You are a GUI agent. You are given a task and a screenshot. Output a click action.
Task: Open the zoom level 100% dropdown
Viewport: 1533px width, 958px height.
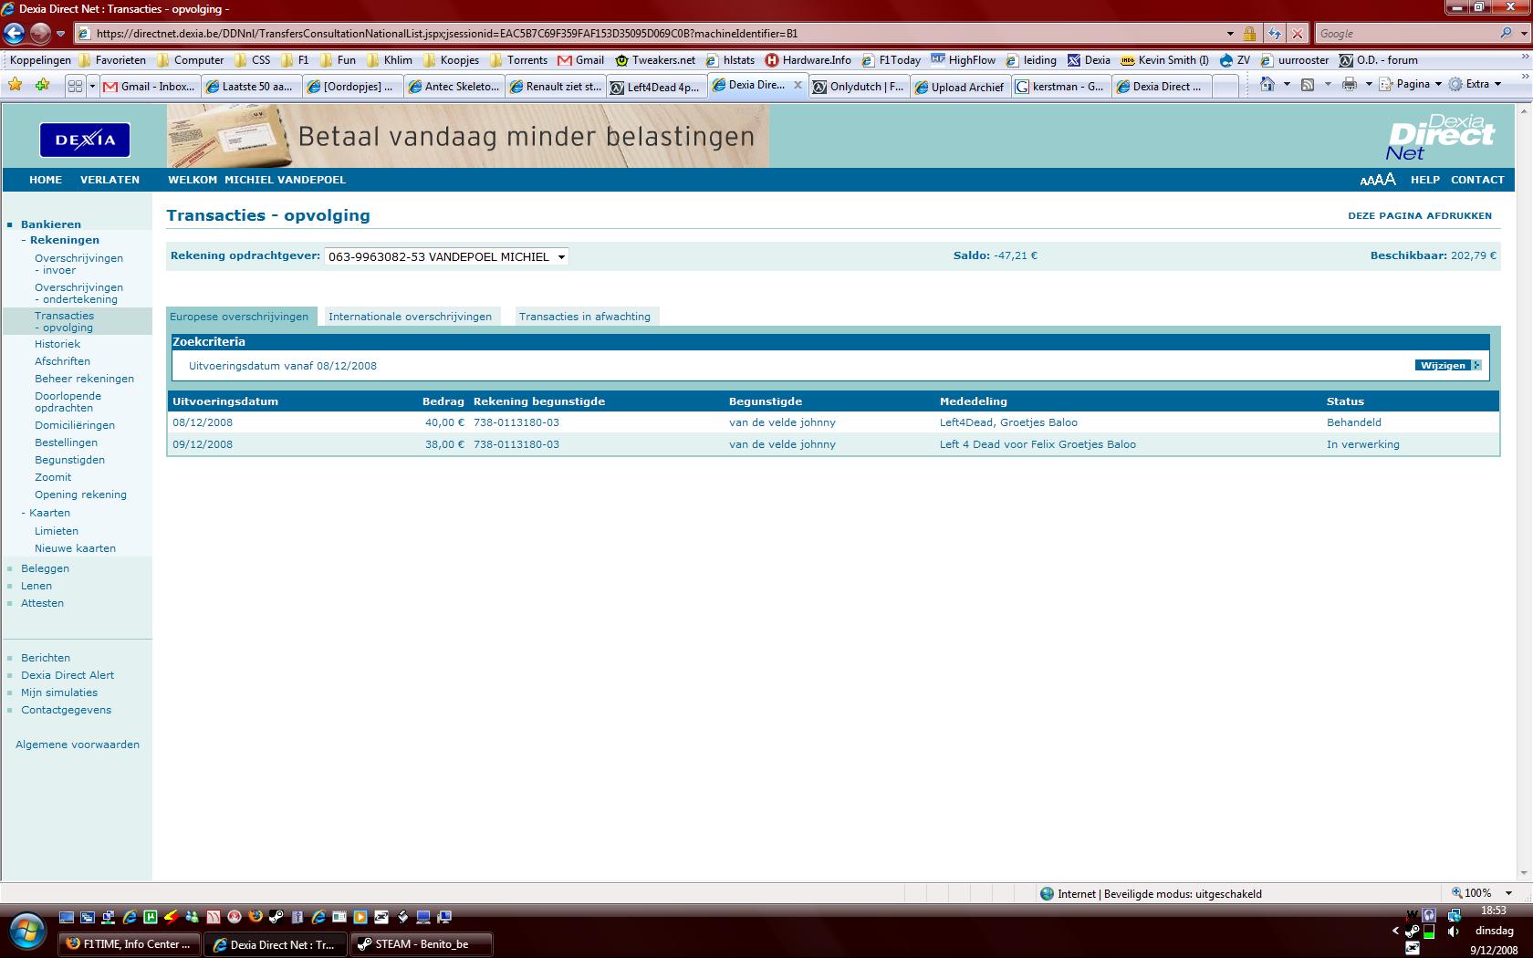[x=1508, y=893]
